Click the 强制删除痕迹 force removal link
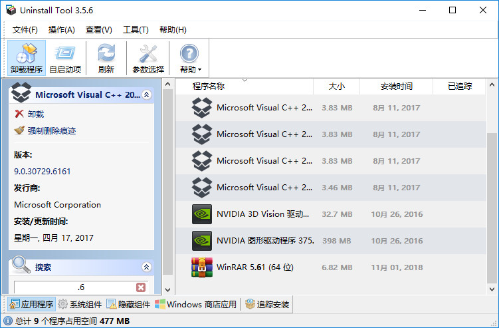The image size is (499, 328). point(52,130)
